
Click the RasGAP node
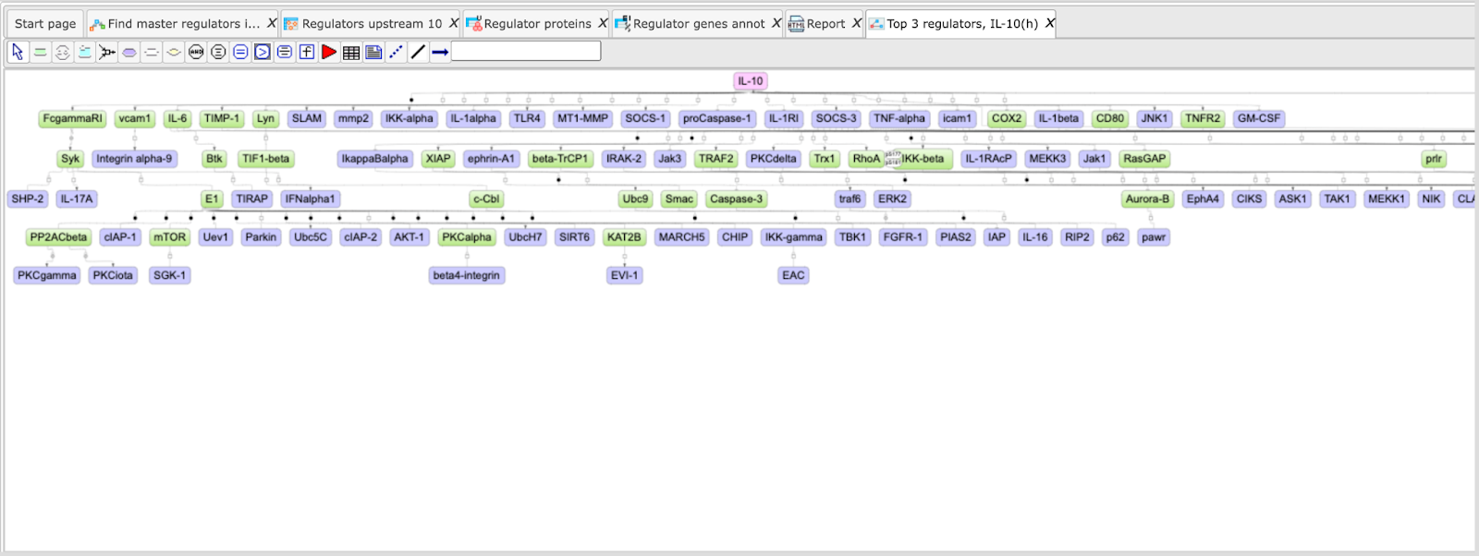coord(1144,159)
